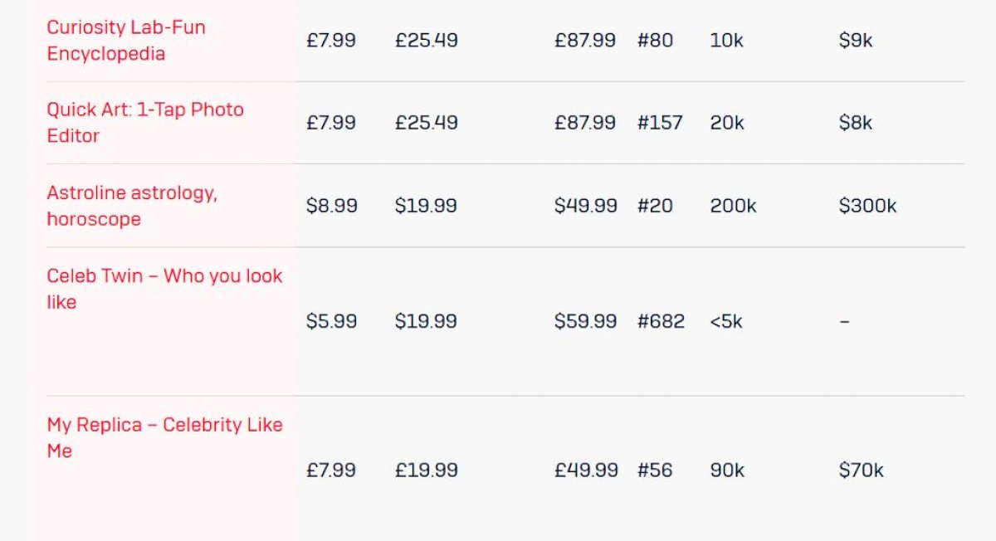Click the 90k downloads for My Replica
Screen dimensions: 996x541
point(727,470)
